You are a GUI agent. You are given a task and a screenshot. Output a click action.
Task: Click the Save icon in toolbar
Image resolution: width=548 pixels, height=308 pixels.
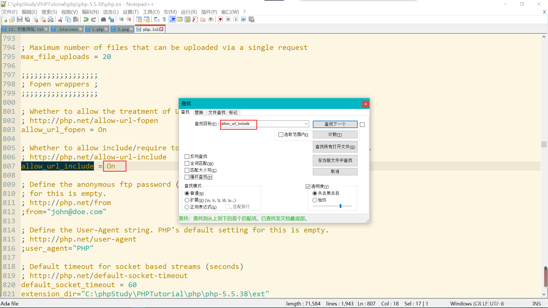coord(18,20)
